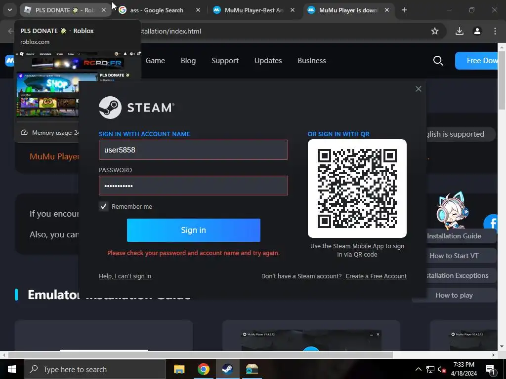Close the MuMu Player-Best Android tab
The image size is (506, 379).
point(293,10)
